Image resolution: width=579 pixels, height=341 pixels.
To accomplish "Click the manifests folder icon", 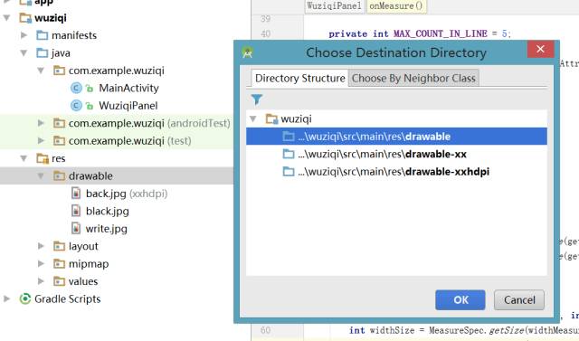I will point(43,35).
